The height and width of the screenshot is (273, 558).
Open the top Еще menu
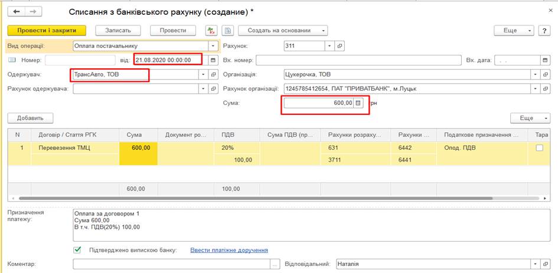(514, 31)
